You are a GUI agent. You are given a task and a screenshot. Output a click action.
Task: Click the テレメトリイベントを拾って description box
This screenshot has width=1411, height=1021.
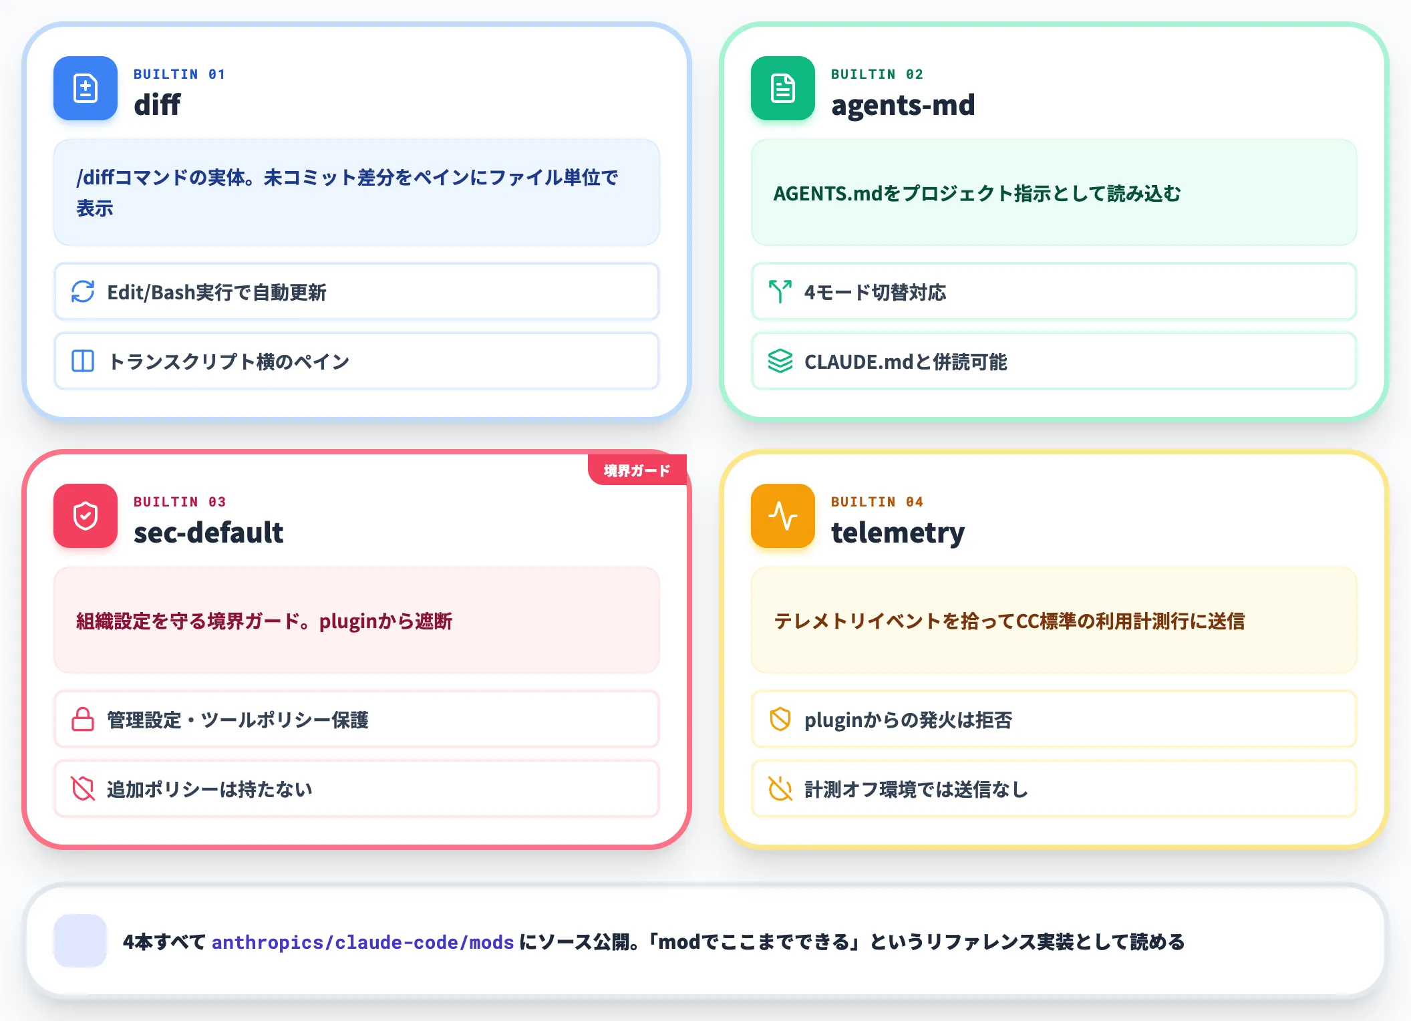[x=1054, y=620]
